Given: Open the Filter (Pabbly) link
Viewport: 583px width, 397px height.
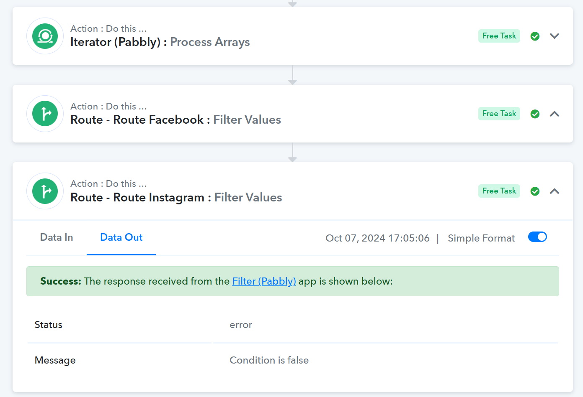Looking at the screenshot, I should point(264,281).
